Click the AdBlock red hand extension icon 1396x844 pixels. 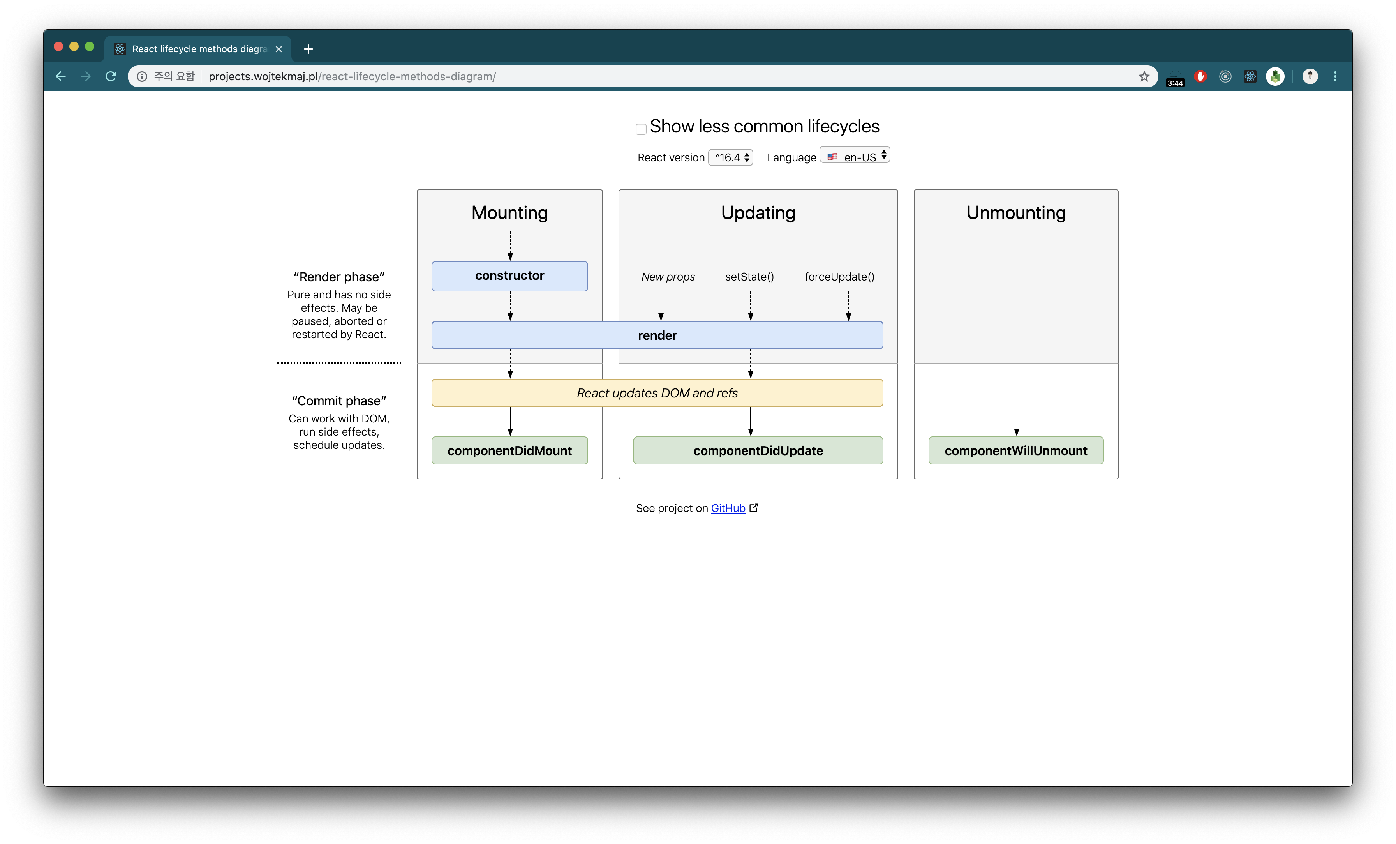[1200, 76]
